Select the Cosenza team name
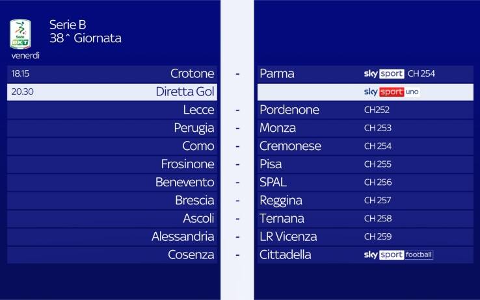Screen dimensions: 480x300 (191, 255)
